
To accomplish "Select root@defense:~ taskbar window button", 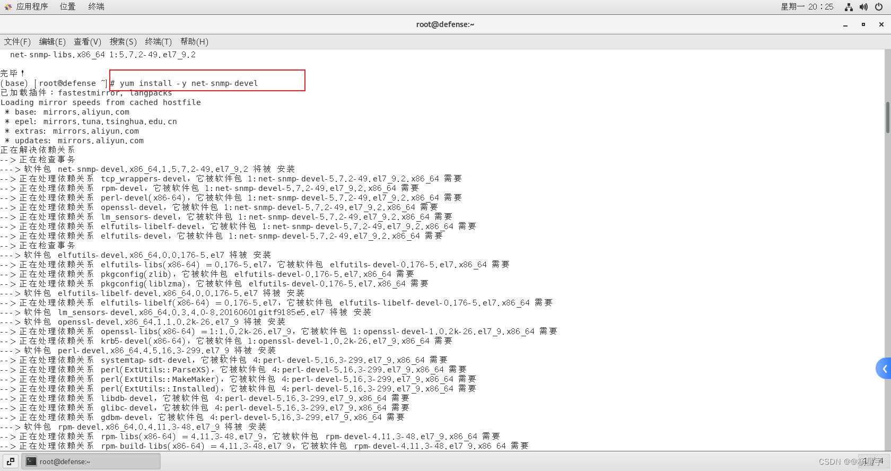I will click(91, 461).
